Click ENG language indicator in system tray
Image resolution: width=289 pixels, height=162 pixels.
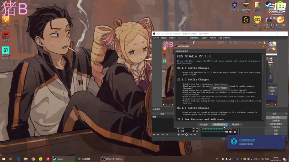(267, 159)
